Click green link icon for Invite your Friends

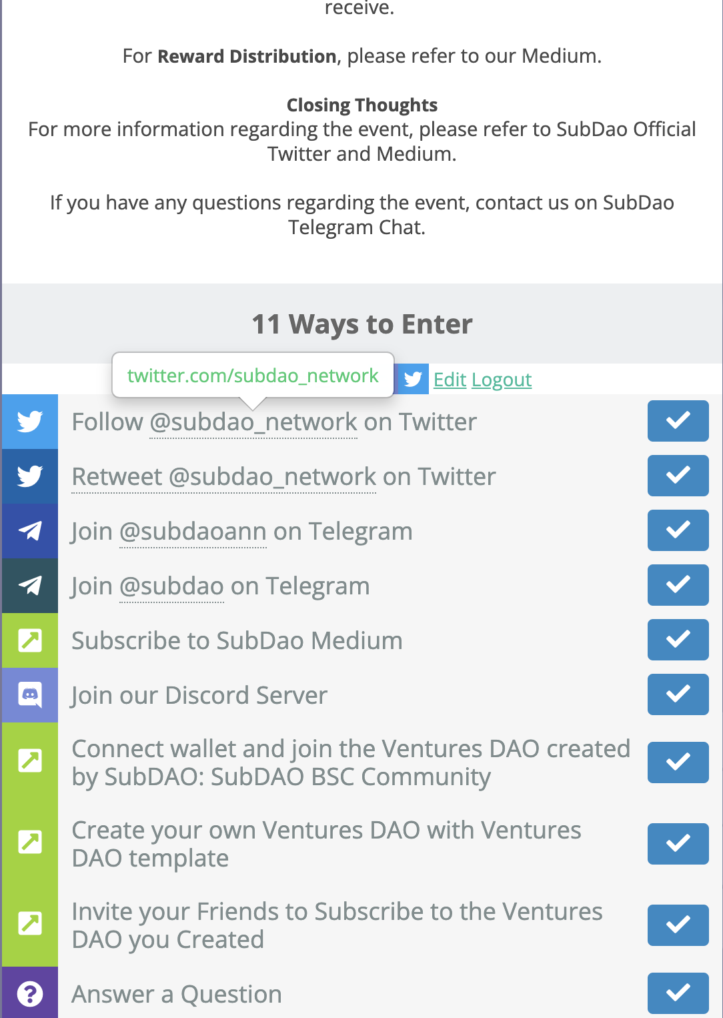[x=30, y=923]
